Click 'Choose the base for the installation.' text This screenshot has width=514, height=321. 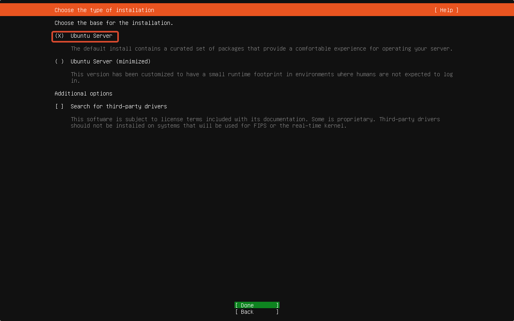114,23
